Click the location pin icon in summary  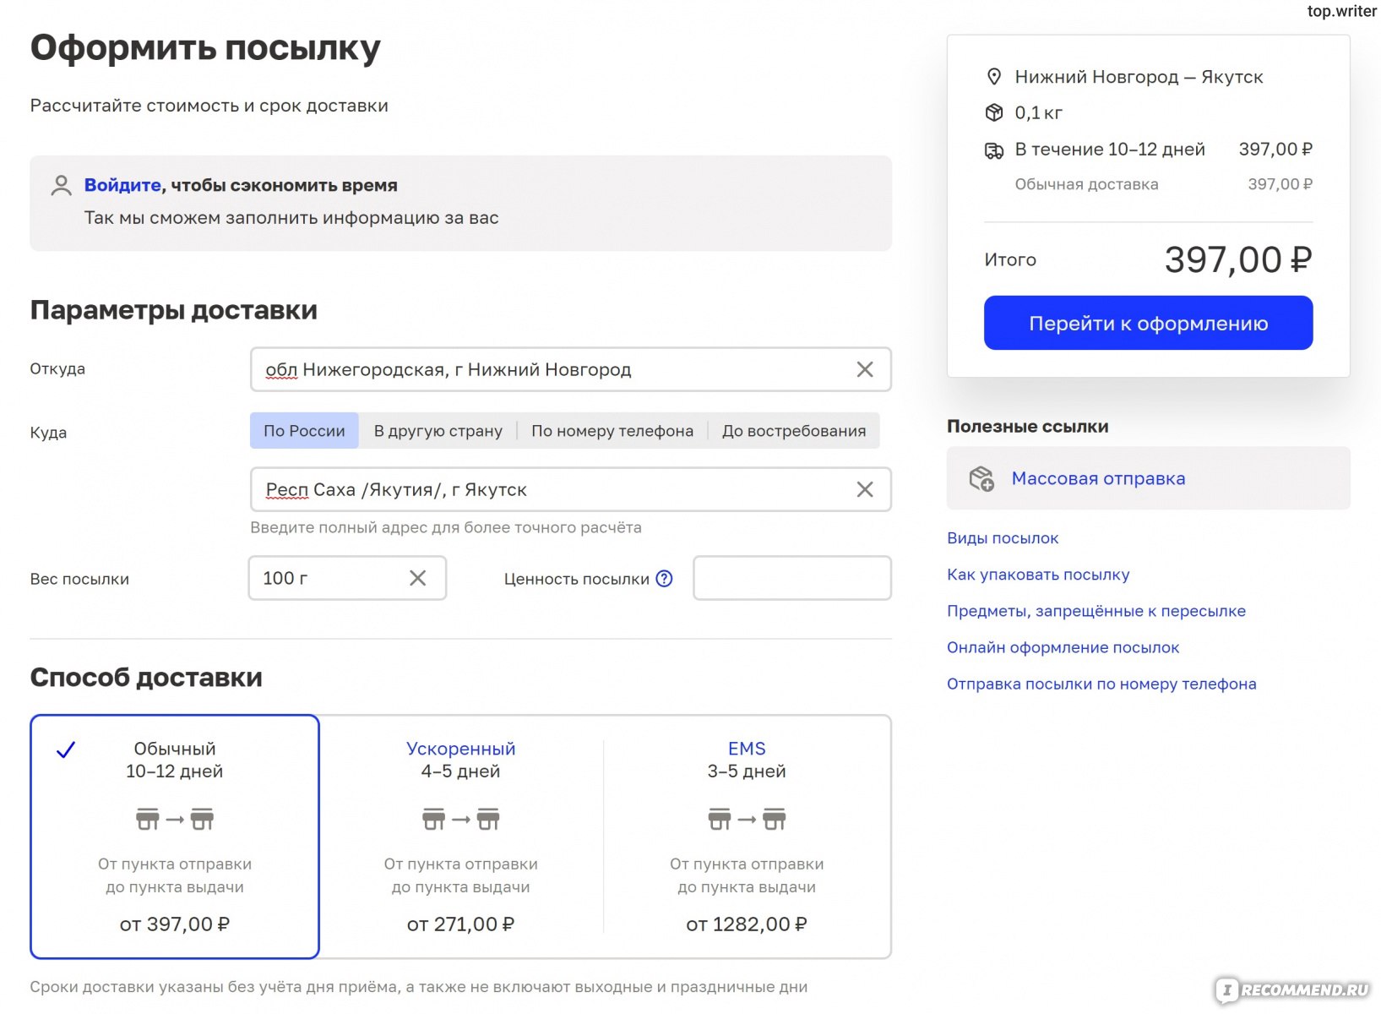tap(994, 77)
